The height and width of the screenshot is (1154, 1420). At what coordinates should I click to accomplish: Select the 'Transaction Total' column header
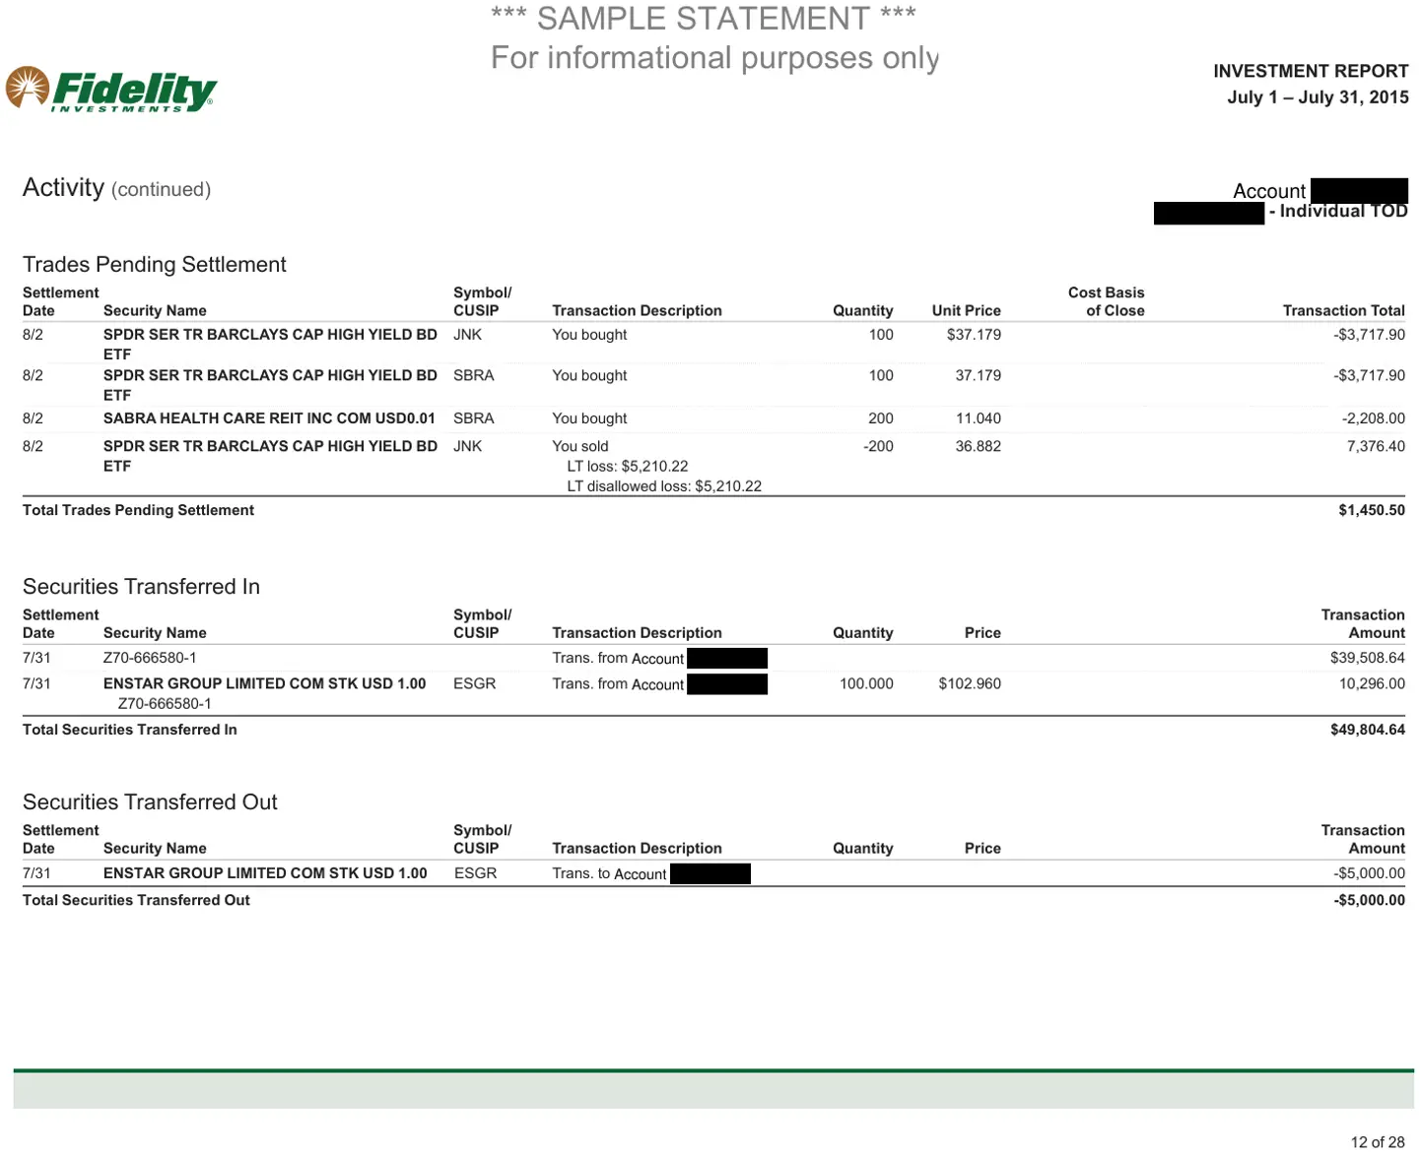pyautogui.click(x=1344, y=310)
